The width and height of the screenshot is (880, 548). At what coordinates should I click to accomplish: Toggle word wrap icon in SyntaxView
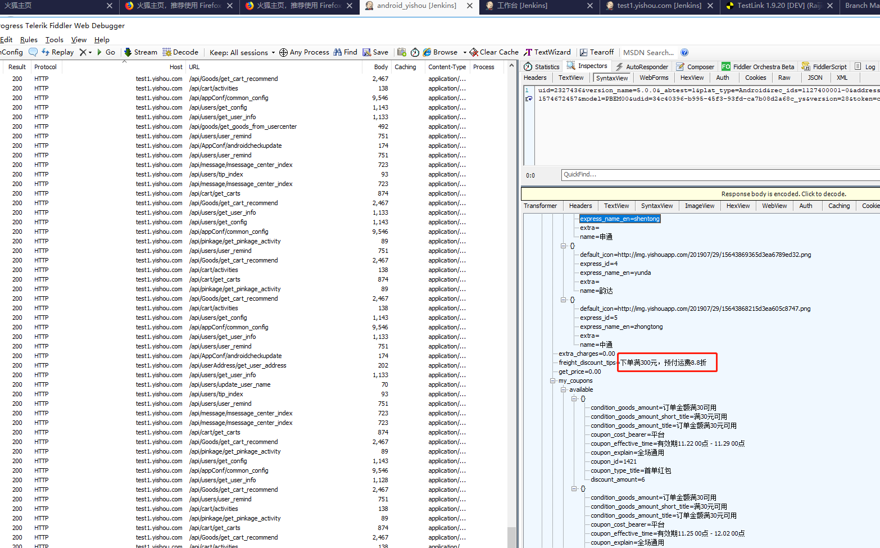528,99
